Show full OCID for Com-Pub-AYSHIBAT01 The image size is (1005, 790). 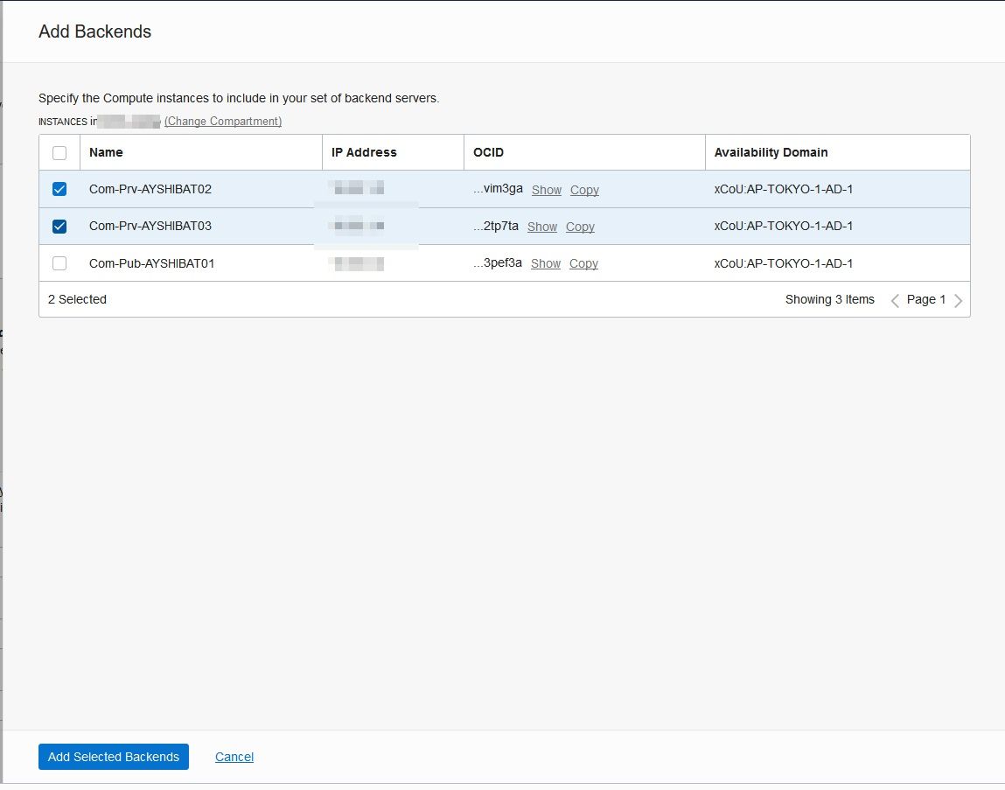(546, 263)
